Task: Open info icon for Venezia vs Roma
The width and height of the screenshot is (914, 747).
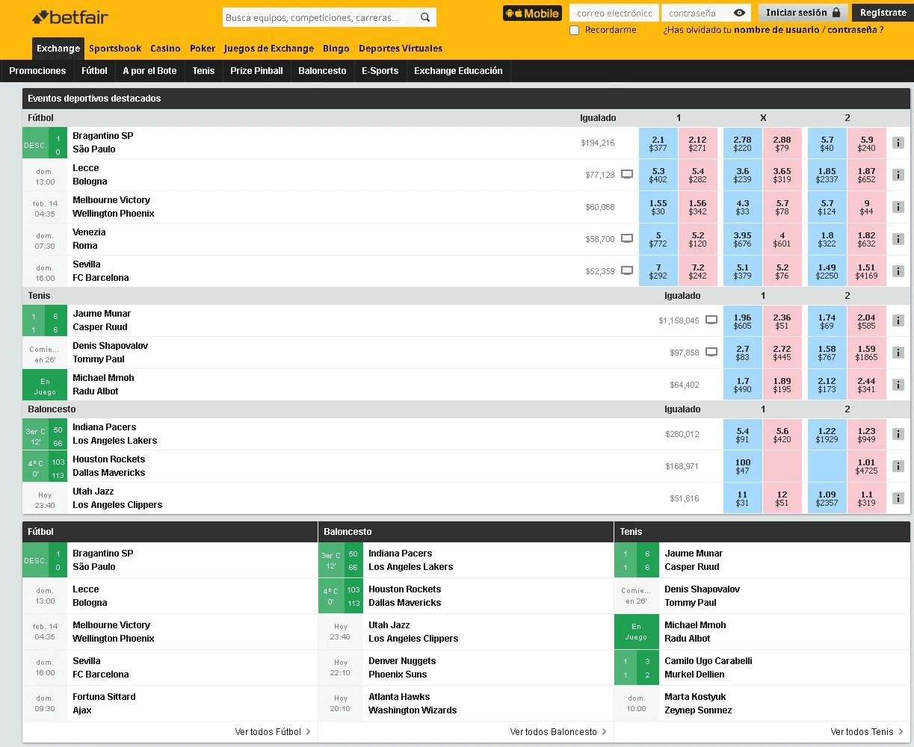Action: [898, 239]
